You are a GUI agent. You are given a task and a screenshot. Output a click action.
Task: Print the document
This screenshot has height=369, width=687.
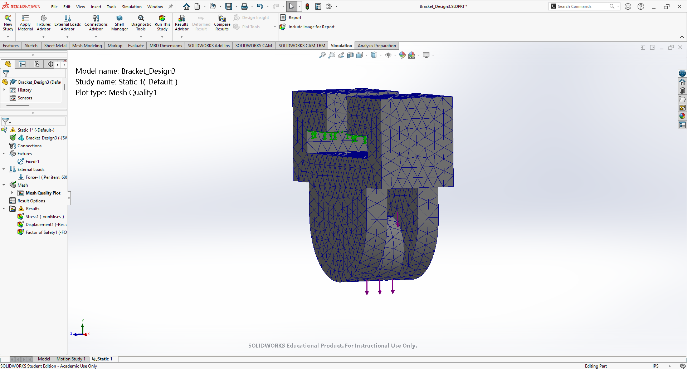pos(244,6)
